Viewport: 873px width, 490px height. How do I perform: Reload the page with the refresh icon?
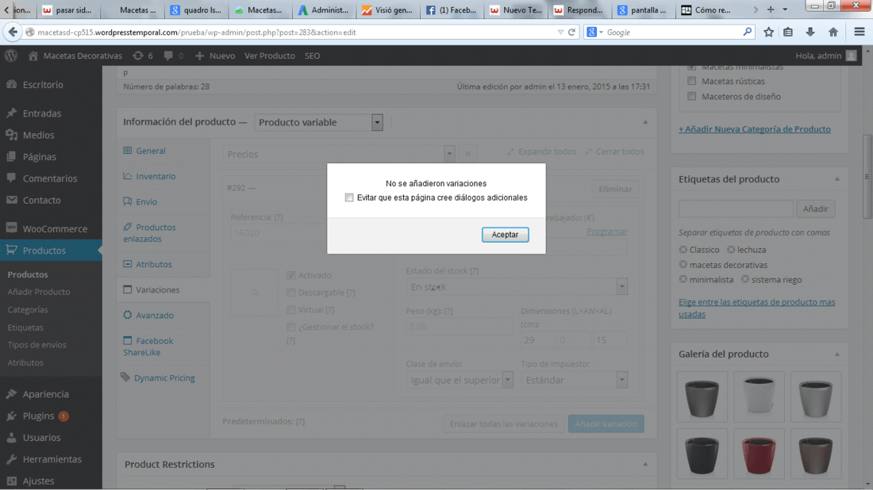coord(571,33)
